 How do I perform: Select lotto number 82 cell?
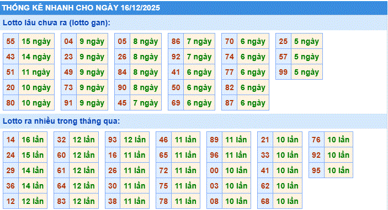pyautogui.click(x=230, y=87)
